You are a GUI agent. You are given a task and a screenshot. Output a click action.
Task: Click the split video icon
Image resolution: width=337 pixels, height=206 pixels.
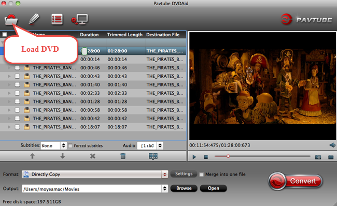(x=153, y=156)
